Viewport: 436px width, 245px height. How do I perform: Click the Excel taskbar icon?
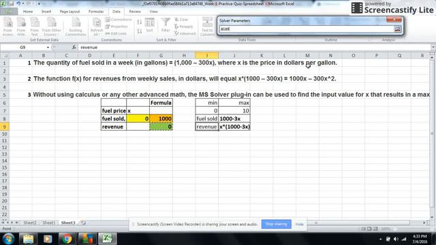108,239
